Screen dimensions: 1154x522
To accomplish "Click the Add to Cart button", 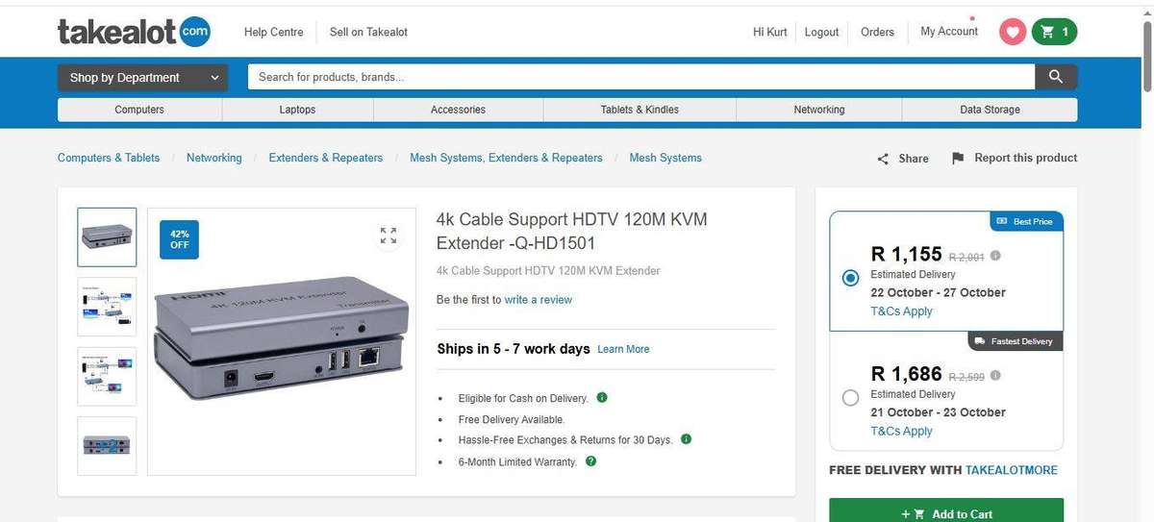I will pos(946,512).
